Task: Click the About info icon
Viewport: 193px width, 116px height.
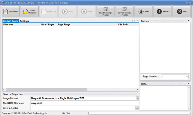Action: click(x=159, y=12)
